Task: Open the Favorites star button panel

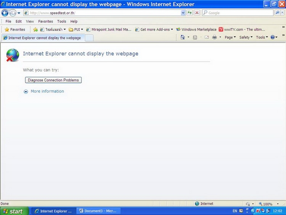Action: pyautogui.click(x=15, y=29)
